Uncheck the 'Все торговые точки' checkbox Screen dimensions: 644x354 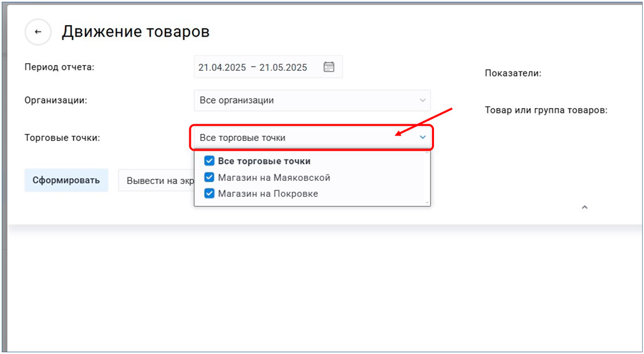click(209, 161)
